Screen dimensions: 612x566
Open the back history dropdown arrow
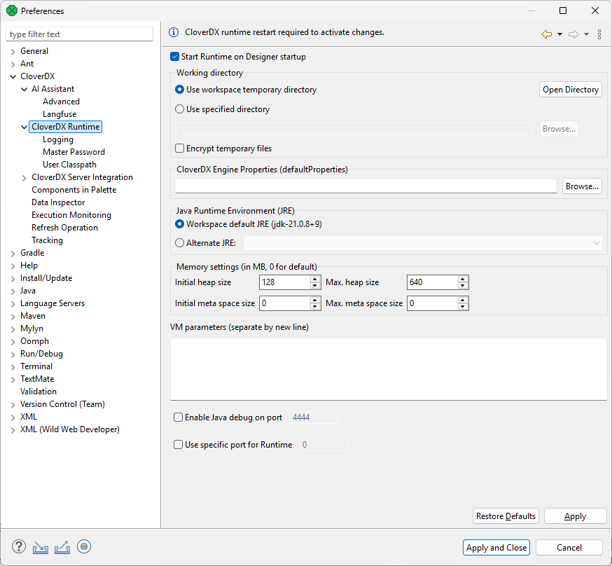(559, 34)
